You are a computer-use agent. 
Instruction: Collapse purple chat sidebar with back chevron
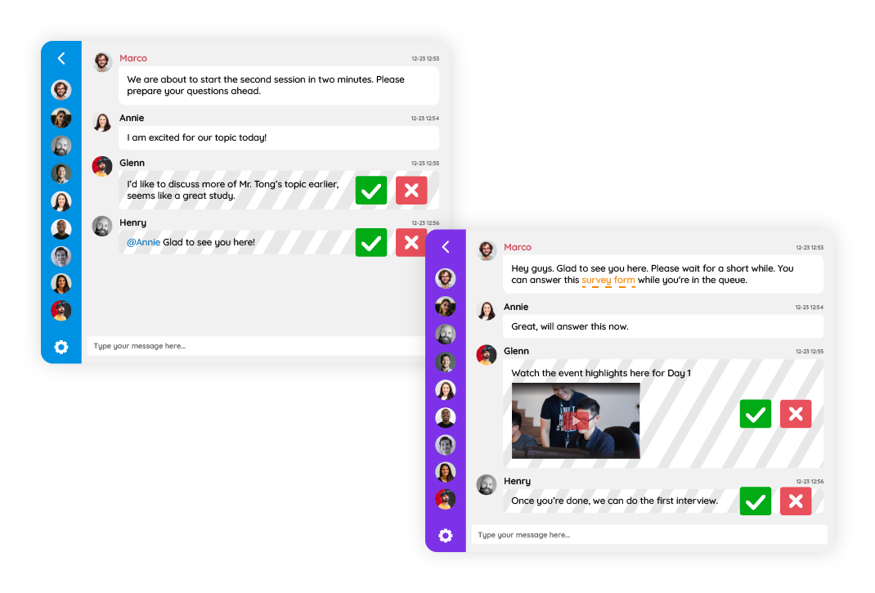click(x=446, y=247)
